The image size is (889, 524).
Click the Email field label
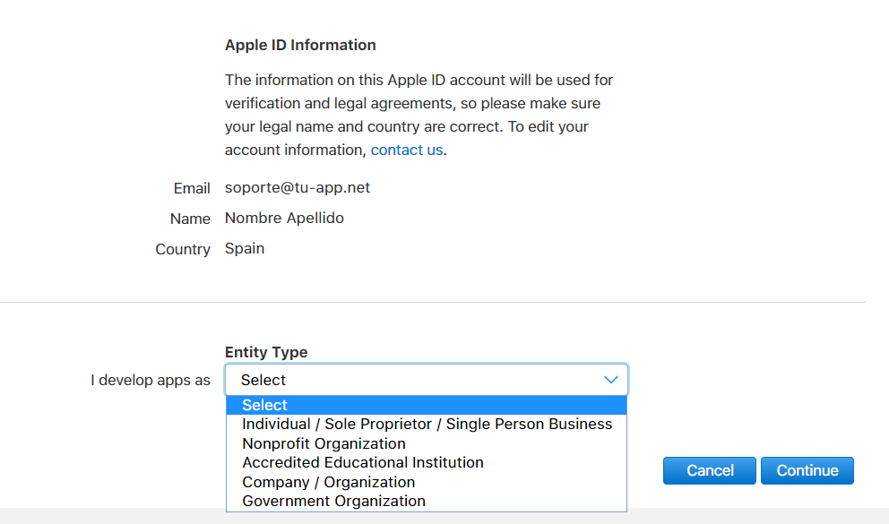(192, 189)
